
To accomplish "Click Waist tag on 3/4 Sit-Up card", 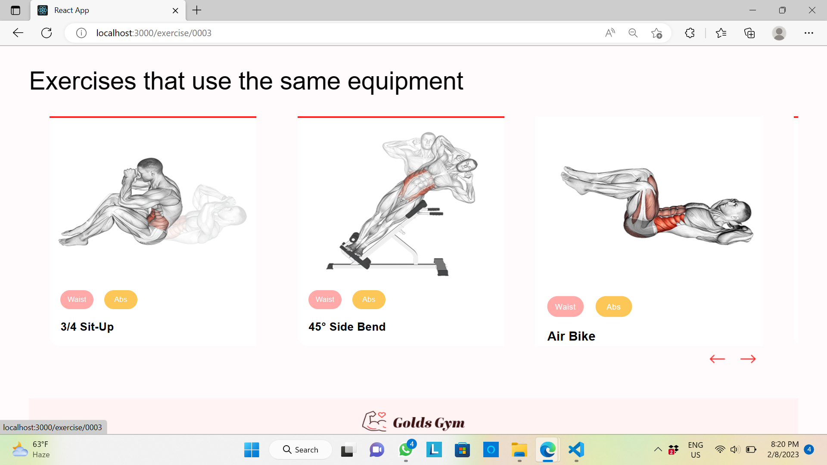I will [x=77, y=300].
